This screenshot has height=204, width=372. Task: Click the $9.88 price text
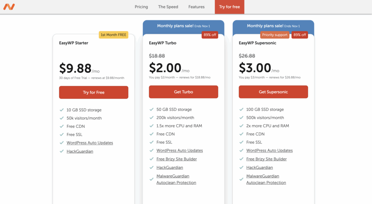(75, 68)
